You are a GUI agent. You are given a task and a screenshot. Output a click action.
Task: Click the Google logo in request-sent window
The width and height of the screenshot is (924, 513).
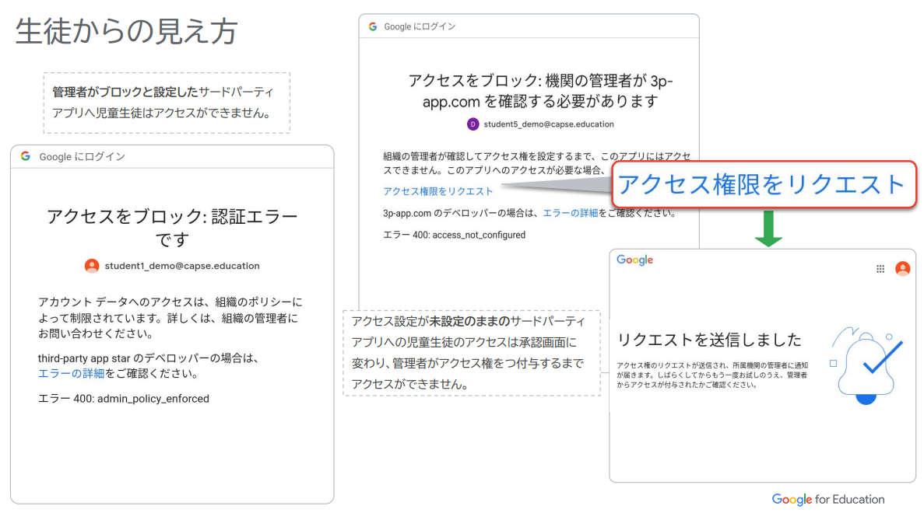[634, 260]
